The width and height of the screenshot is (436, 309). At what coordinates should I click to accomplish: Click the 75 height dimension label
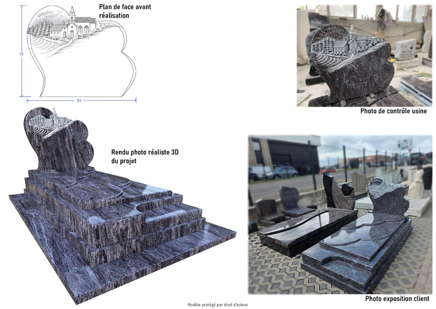pos(21,55)
